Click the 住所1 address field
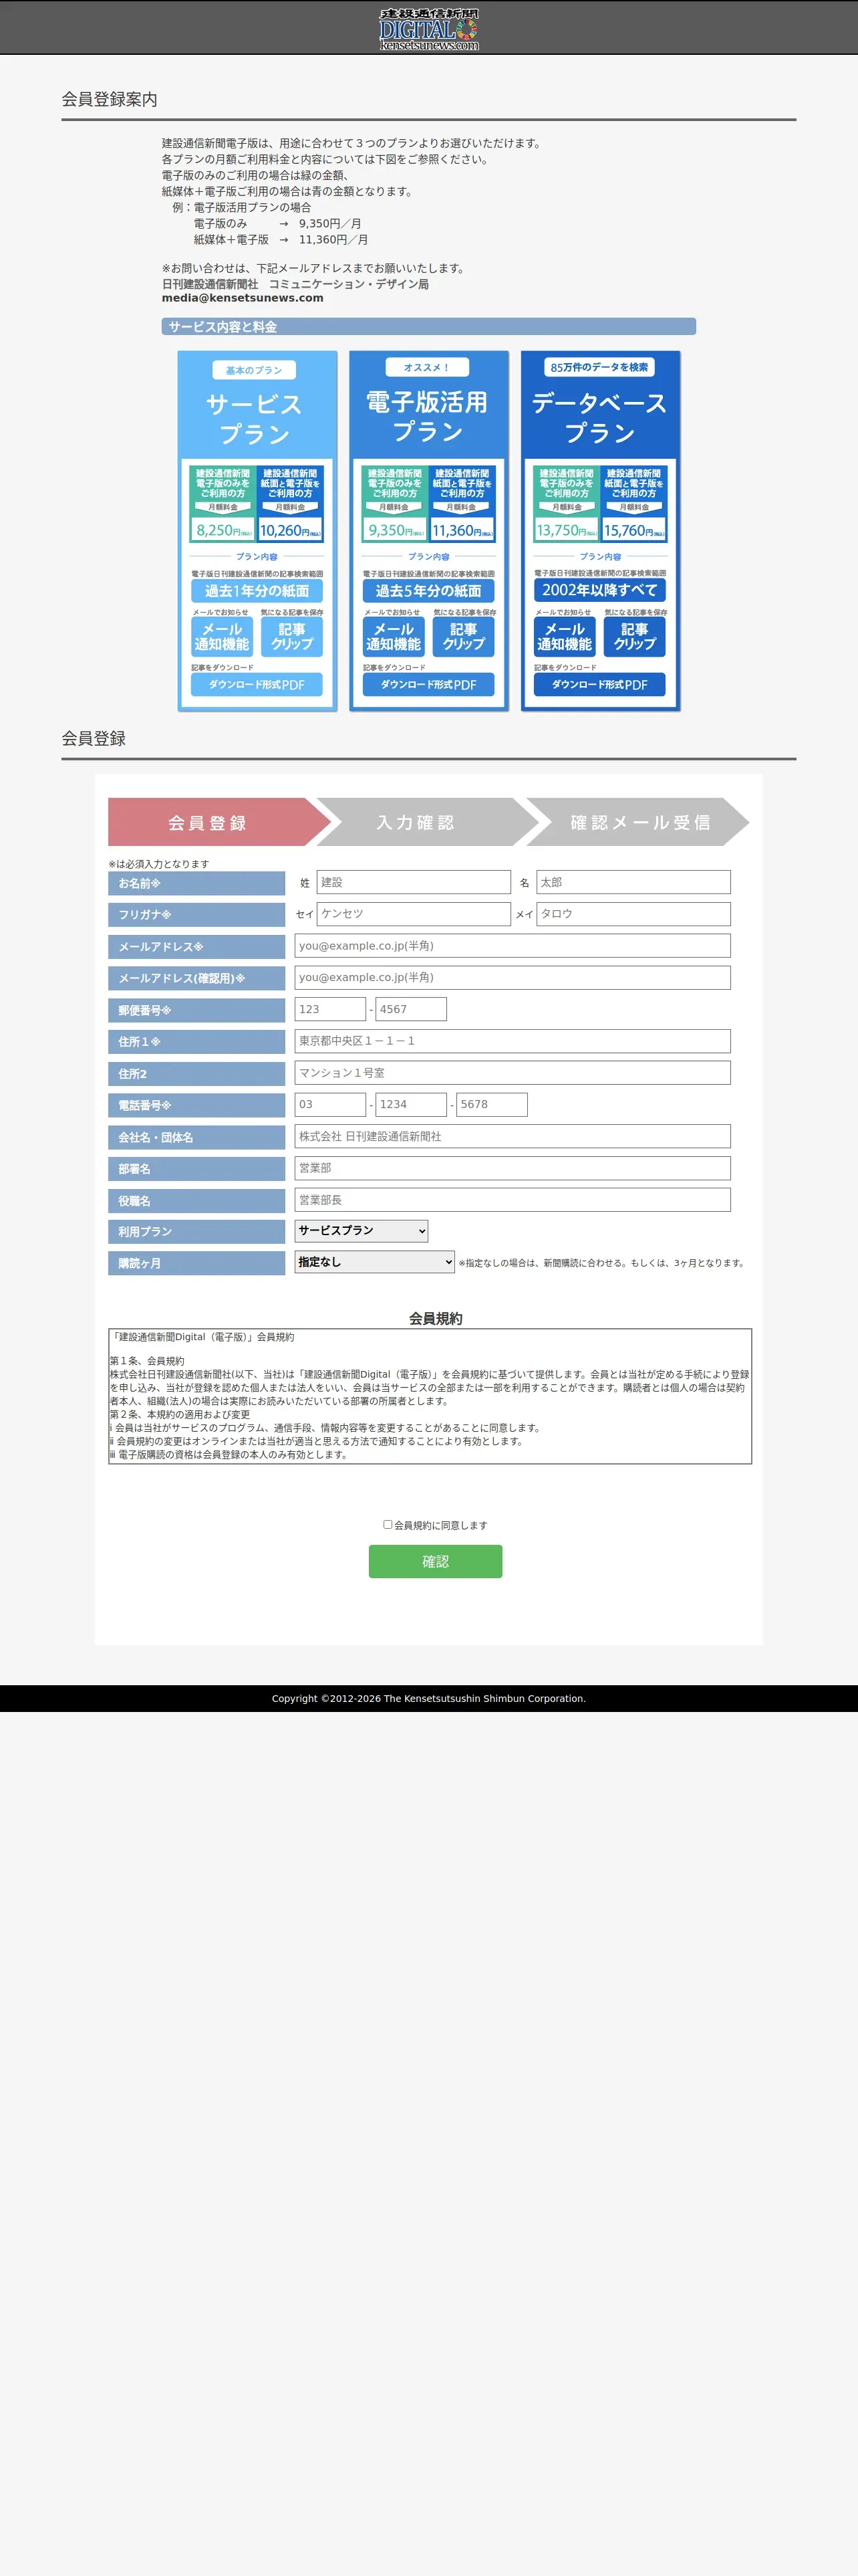Screen dimensions: 858x2576 (513, 1041)
